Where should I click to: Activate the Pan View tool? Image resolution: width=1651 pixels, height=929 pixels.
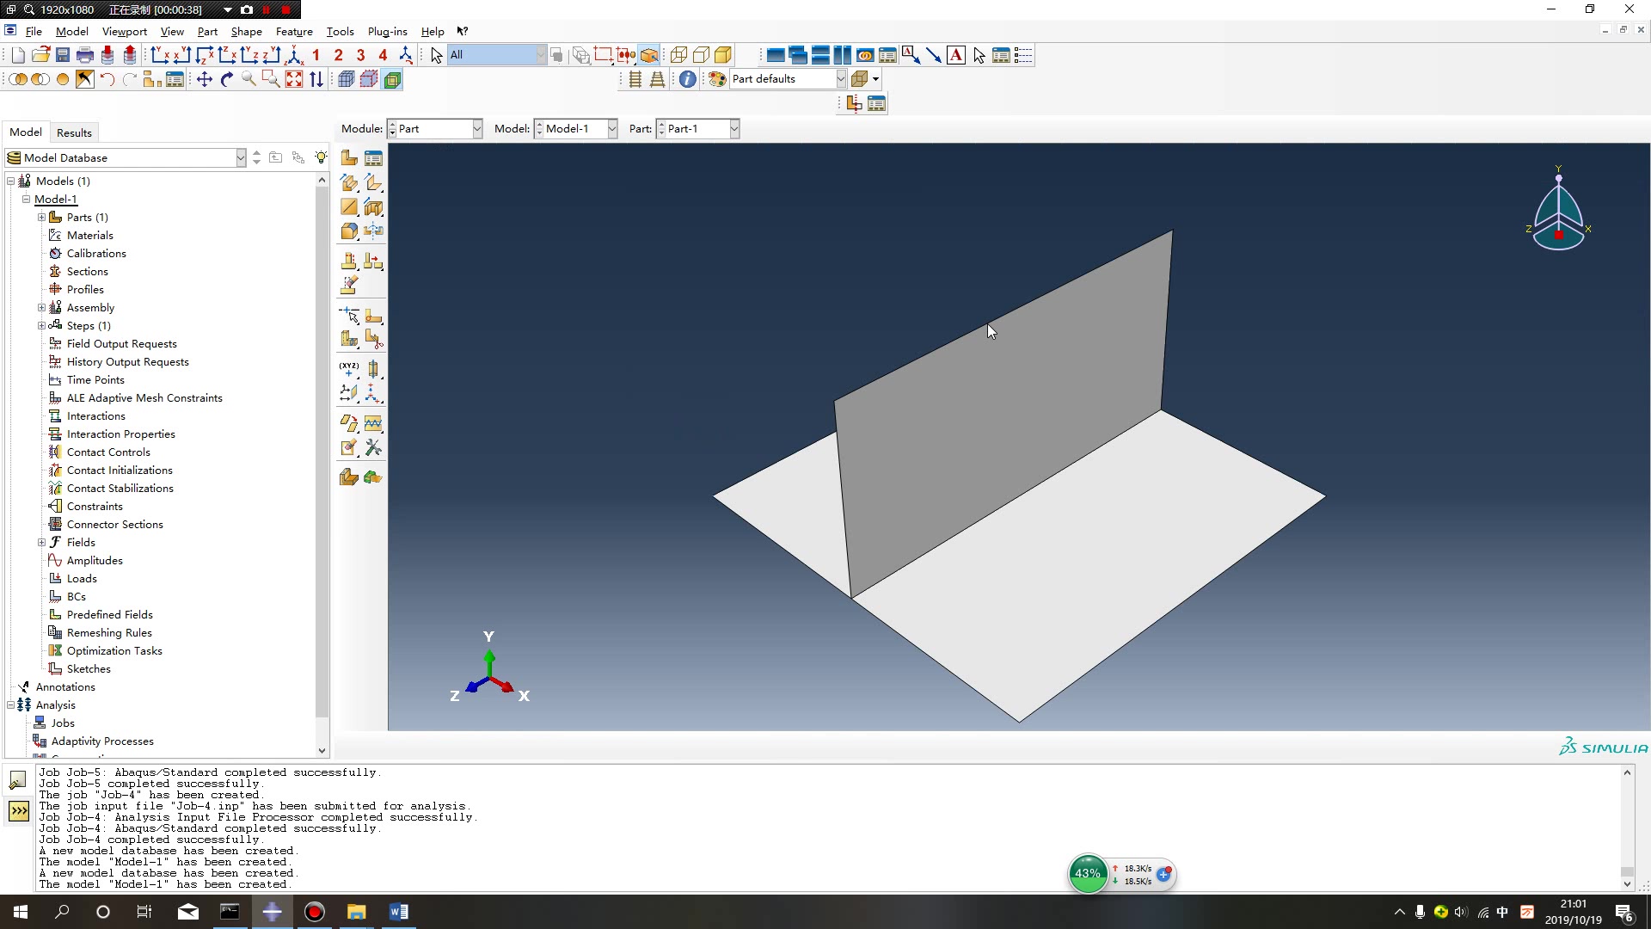[204, 78]
